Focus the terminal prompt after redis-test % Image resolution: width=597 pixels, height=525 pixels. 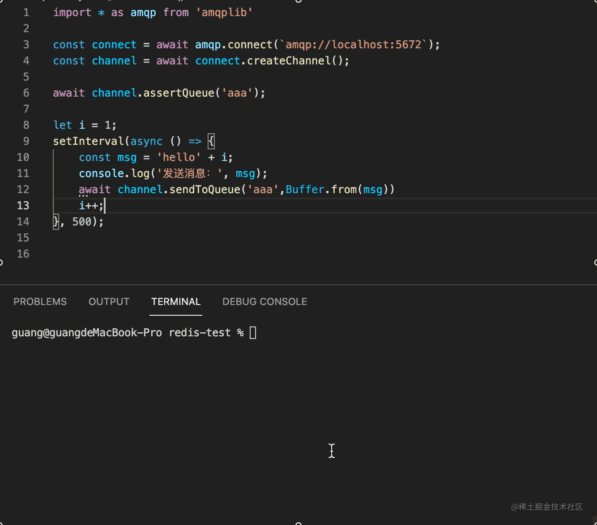(253, 333)
